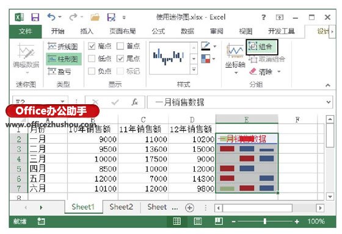Group the selected sparklines
Screen dimensions: 342x234
point(262,46)
